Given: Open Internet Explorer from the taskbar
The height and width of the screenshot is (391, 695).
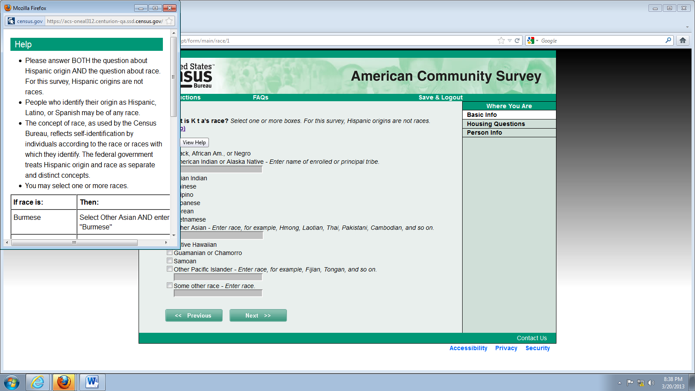Looking at the screenshot, I should coord(38,382).
